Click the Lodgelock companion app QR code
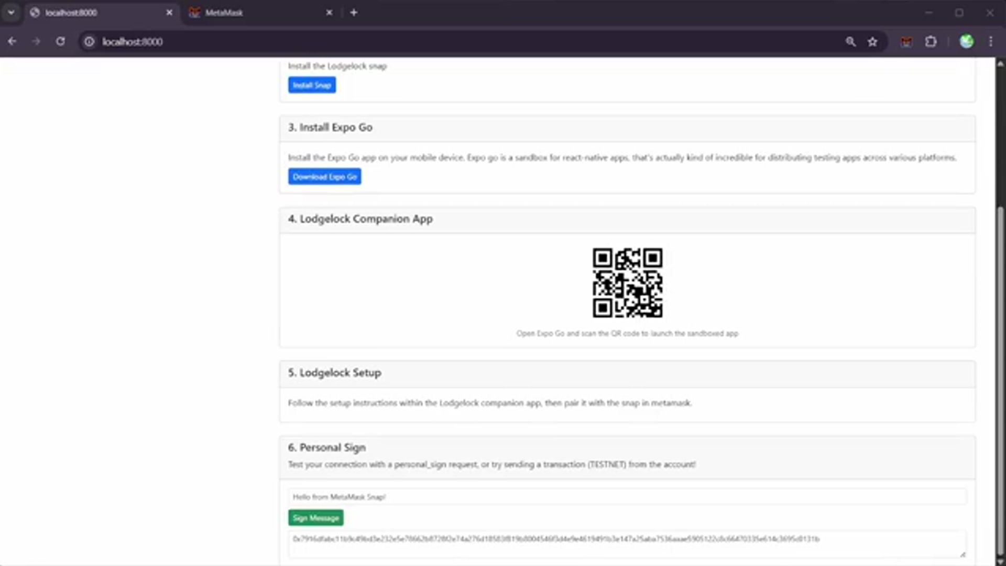This screenshot has width=1006, height=566. point(627,283)
